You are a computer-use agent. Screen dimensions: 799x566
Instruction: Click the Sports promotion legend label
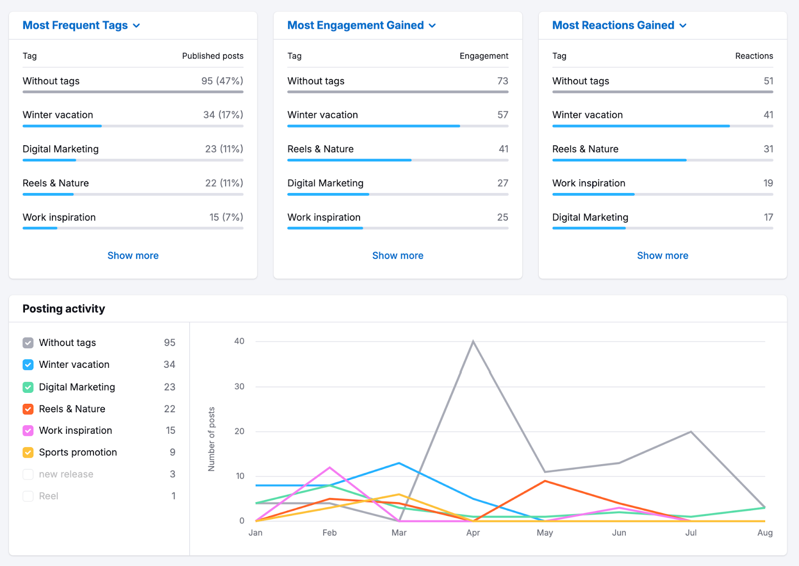[78, 453]
